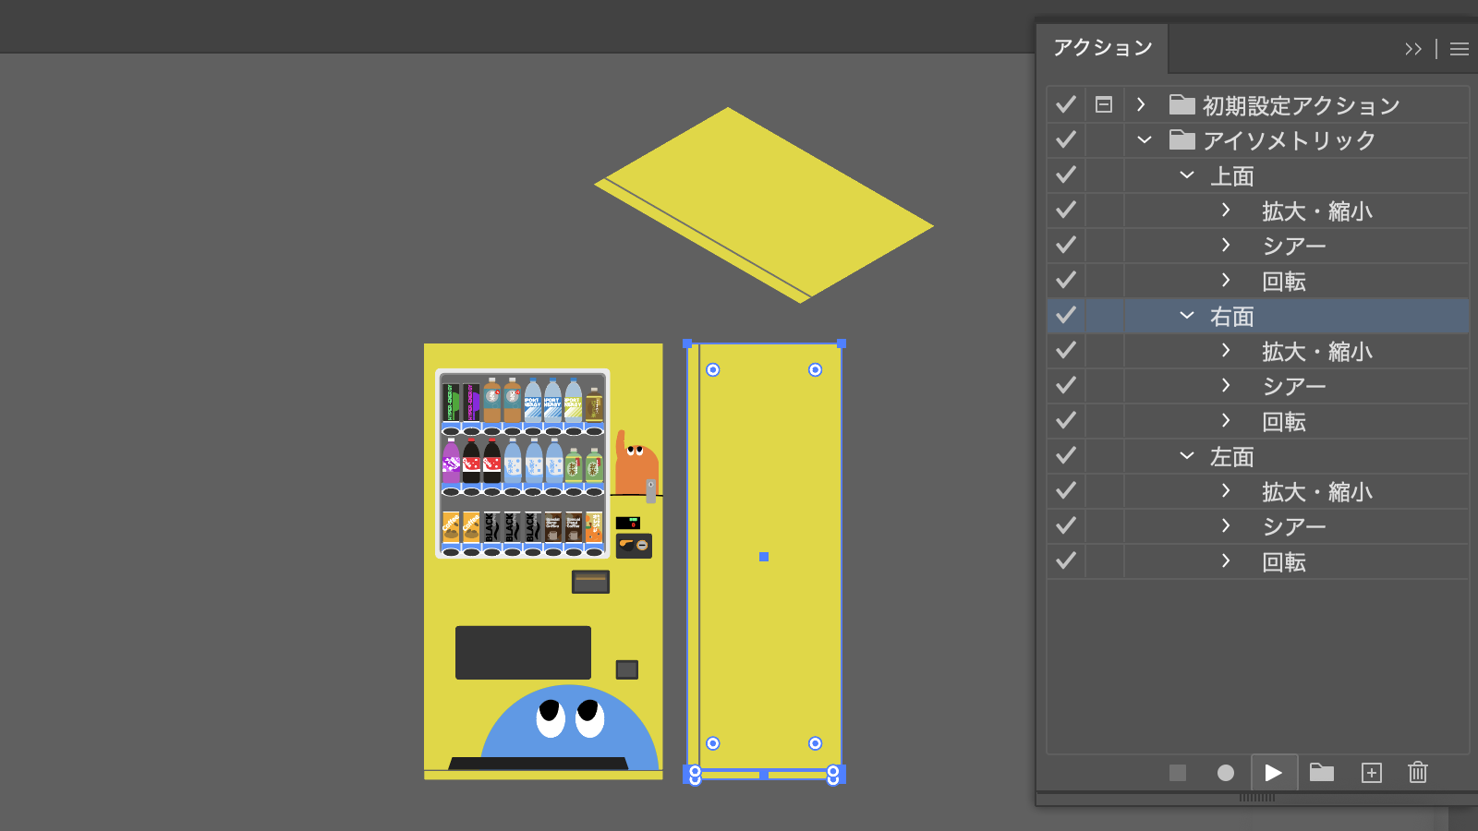The image size is (1478, 831).
Task: Toggle the checkmark for the 上面 action
Action: [x=1066, y=175]
